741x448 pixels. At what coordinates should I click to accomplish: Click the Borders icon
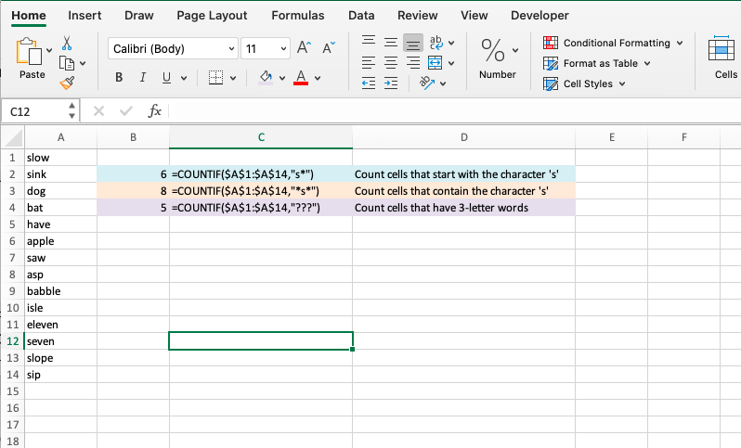pyautogui.click(x=216, y=77)
